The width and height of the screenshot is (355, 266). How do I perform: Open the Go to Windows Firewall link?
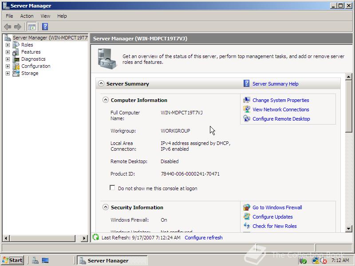(277, 207)
